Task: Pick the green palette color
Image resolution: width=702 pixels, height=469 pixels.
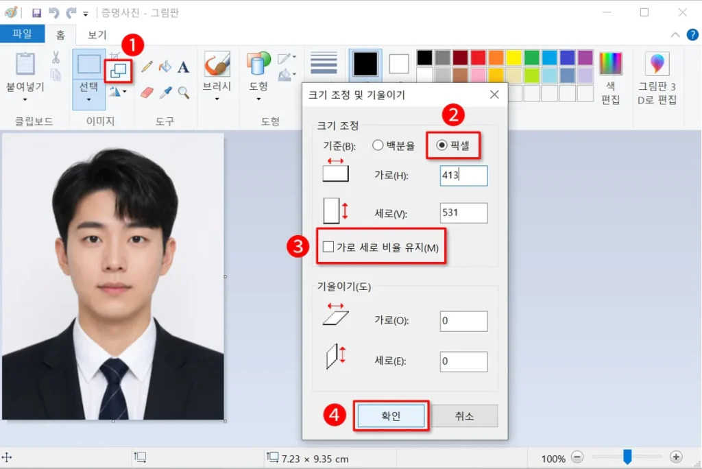Action: click(x=532, y=58)
